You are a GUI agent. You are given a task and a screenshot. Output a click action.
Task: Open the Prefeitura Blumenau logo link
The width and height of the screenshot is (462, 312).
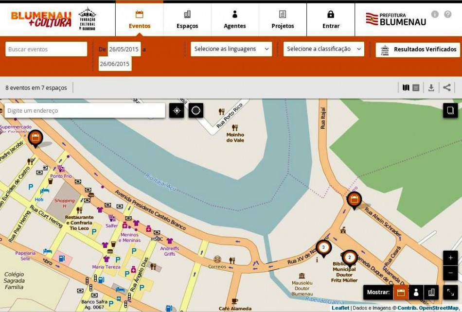(x=396, y=19)
